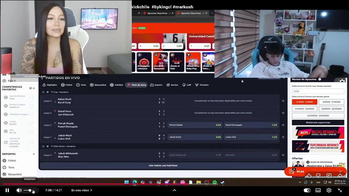This screenshot has width=349, height=196.
Task: Turn on video subtitles
Action: coord(318,190)
